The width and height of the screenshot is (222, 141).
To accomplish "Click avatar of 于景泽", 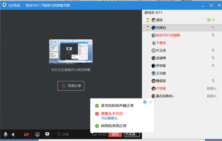I will (153, 43).
